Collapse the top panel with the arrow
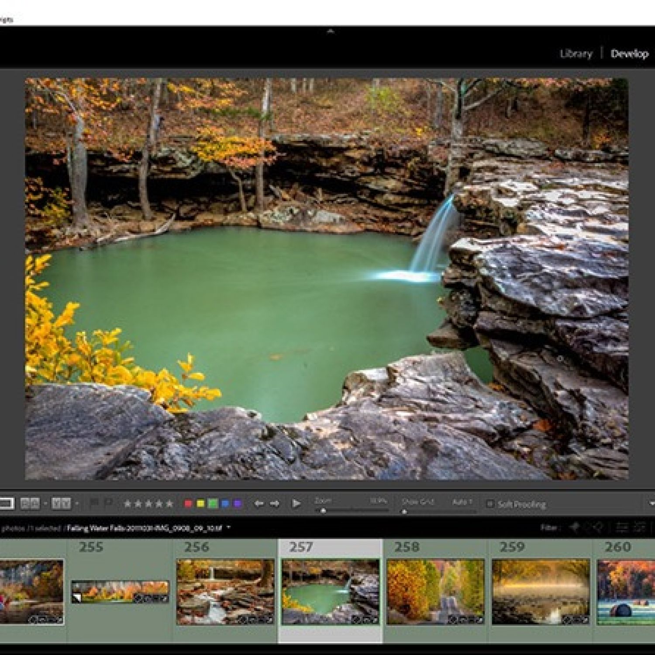 click(x=331, y=31)
